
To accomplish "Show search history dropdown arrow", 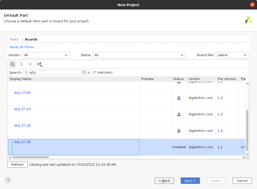I will point(89,73).
